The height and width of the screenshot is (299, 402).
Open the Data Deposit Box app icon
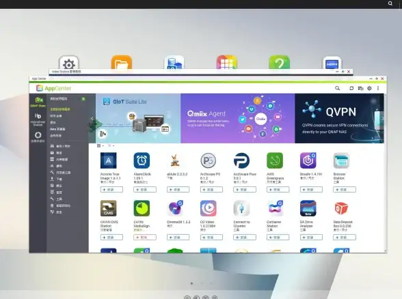(x=341, y=208)
